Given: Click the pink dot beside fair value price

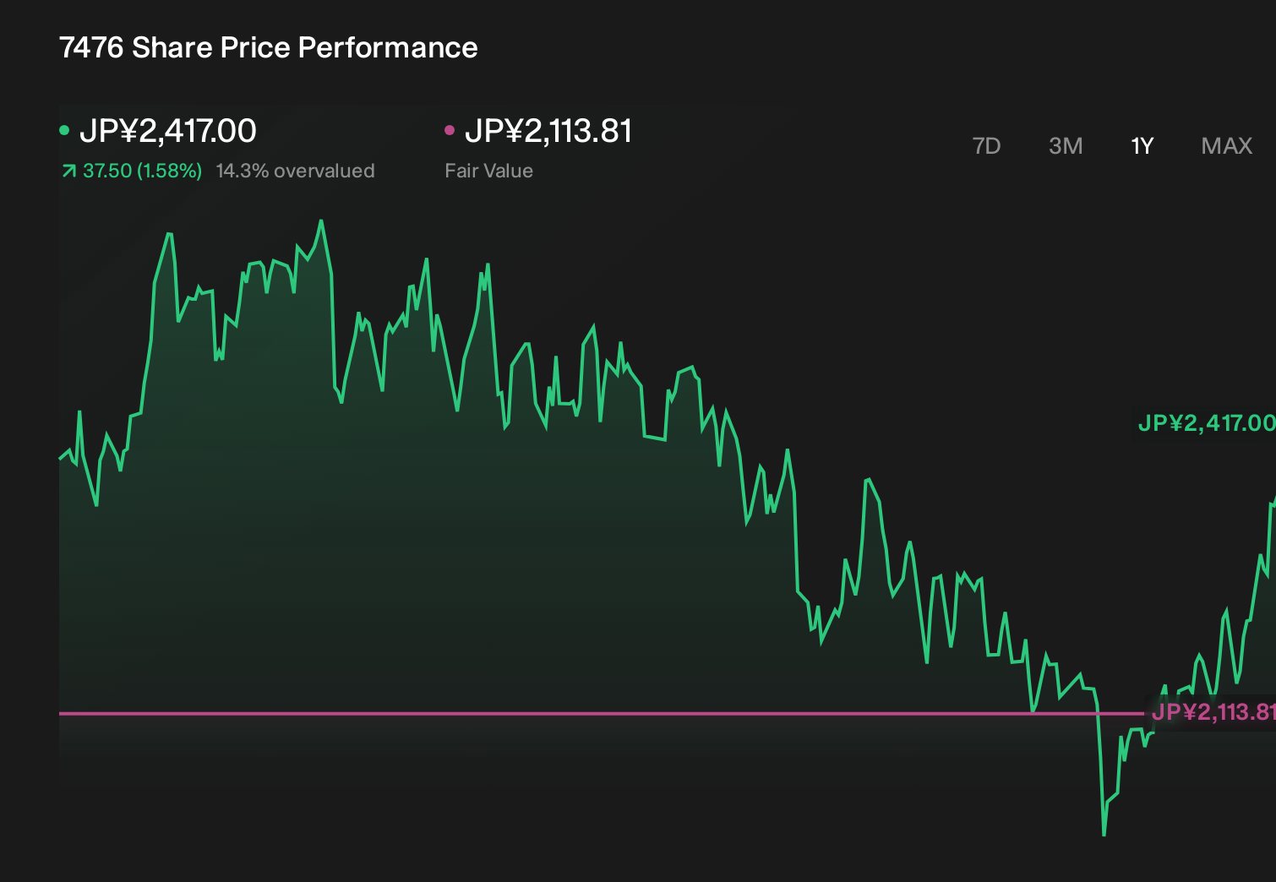Looking at the screenshot, I should coord(450,130).
